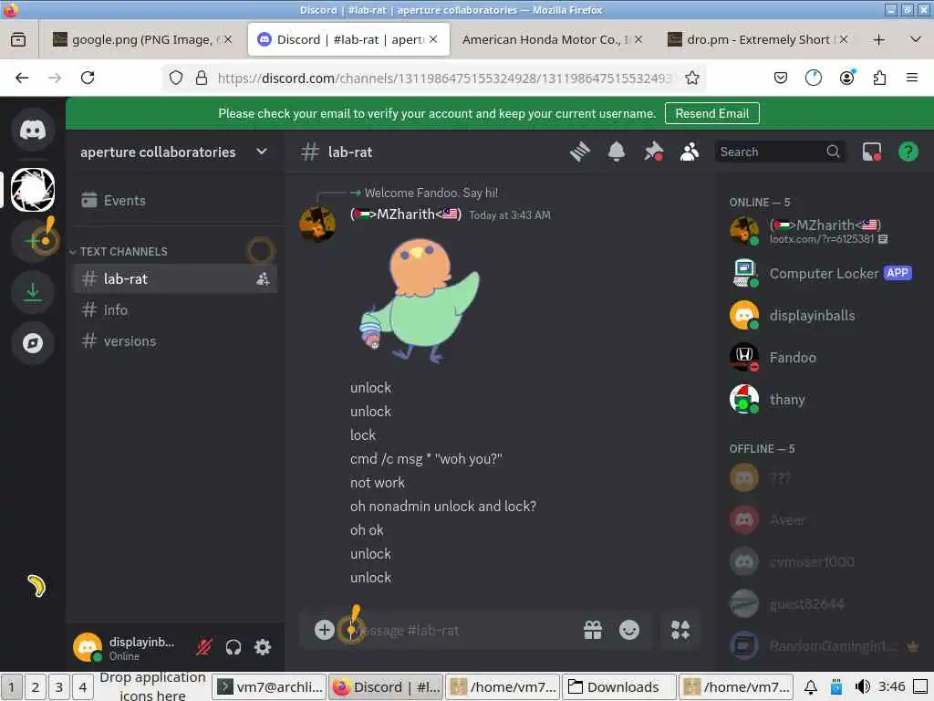This screenshot has height=701, width=934.
Task: Go back to previous page
Action: click(22, 78)
